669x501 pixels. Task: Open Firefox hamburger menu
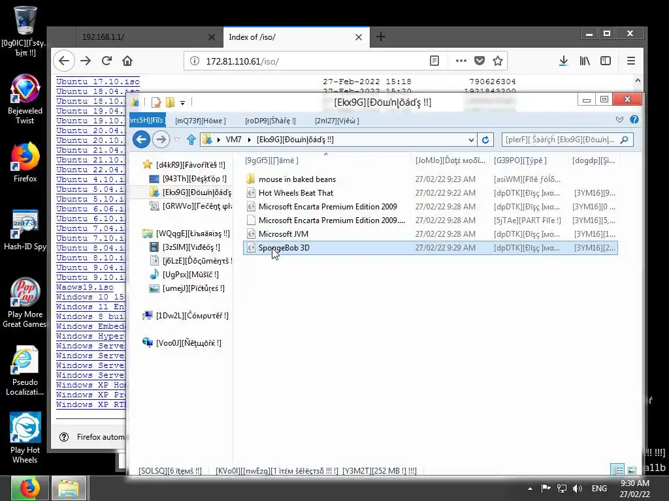(631, 61)
